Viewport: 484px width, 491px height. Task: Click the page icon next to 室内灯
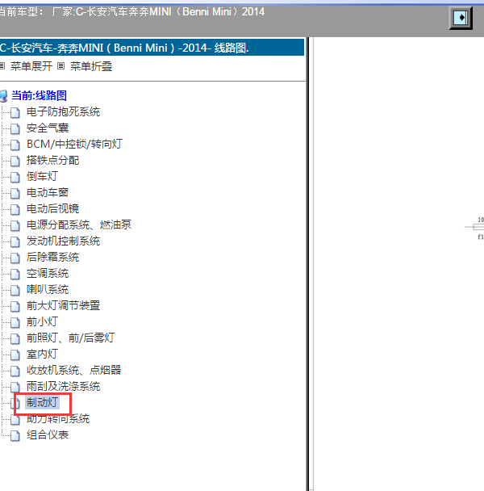(x=15, y=355)
